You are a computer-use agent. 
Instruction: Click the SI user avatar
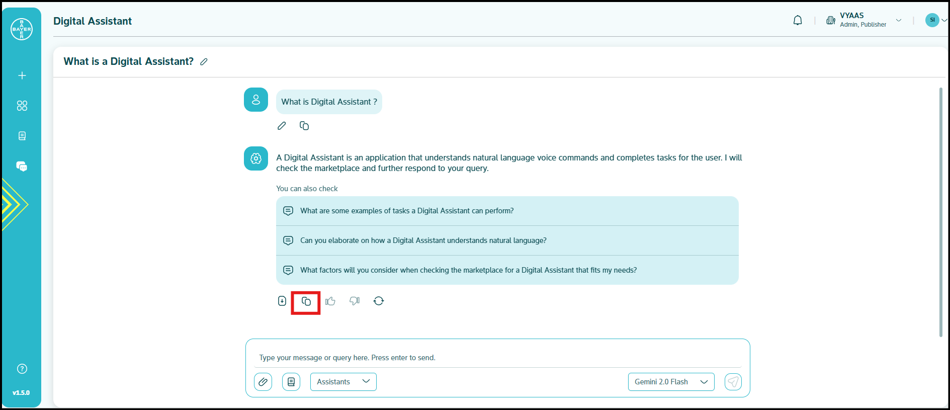point(932,20)
